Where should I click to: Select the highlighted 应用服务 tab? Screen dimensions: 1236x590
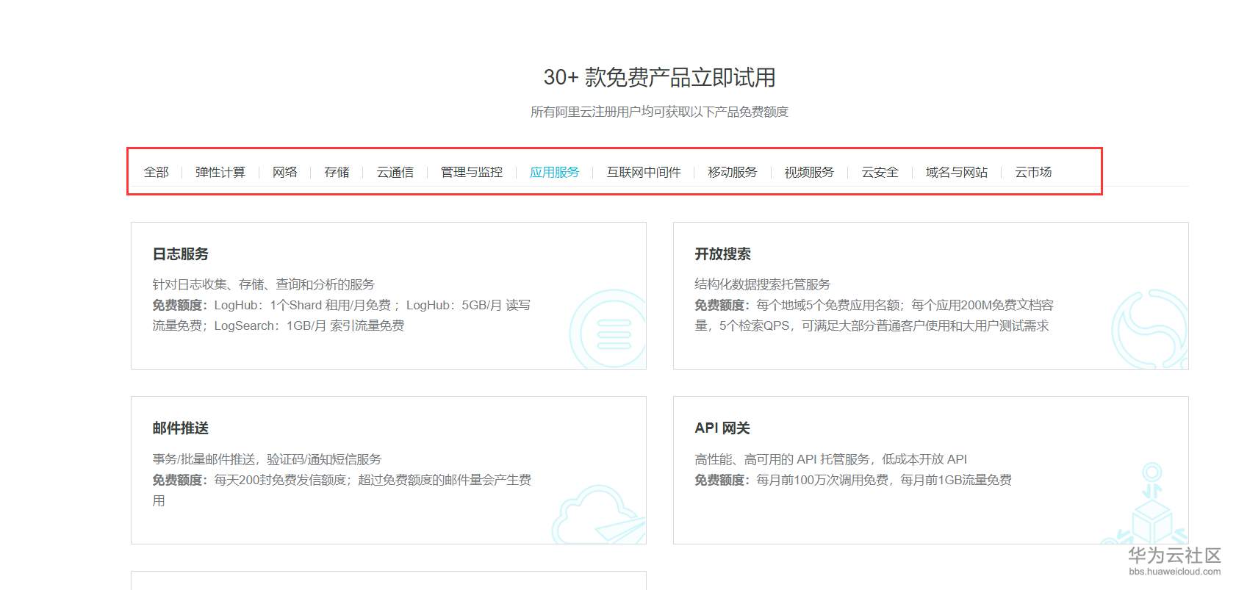[555, 172]
